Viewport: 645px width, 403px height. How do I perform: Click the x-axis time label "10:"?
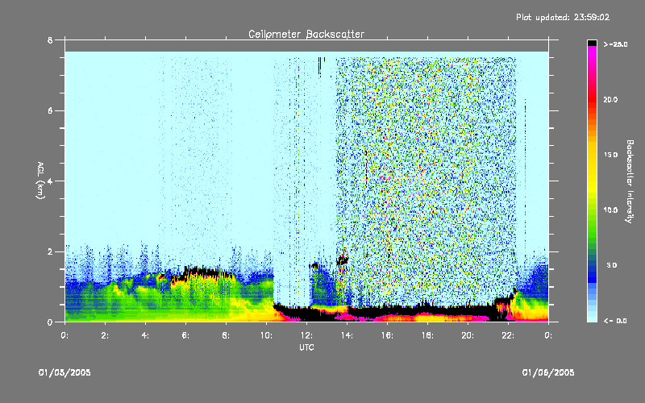pos(266,335)
